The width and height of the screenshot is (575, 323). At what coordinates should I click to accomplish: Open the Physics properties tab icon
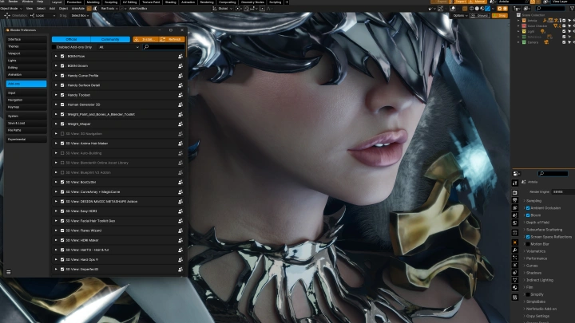click(x=515, y=265)
